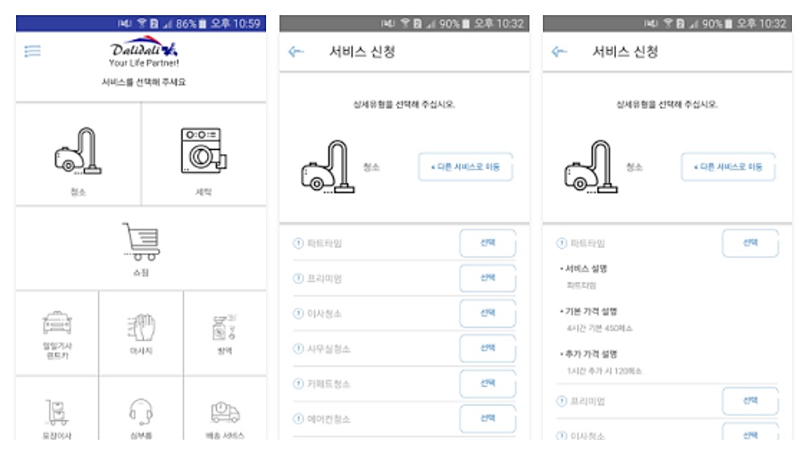Open the 쇼핑 shopping cart service
This screenshot has width=800, height=462.
(x=141, y=248)
